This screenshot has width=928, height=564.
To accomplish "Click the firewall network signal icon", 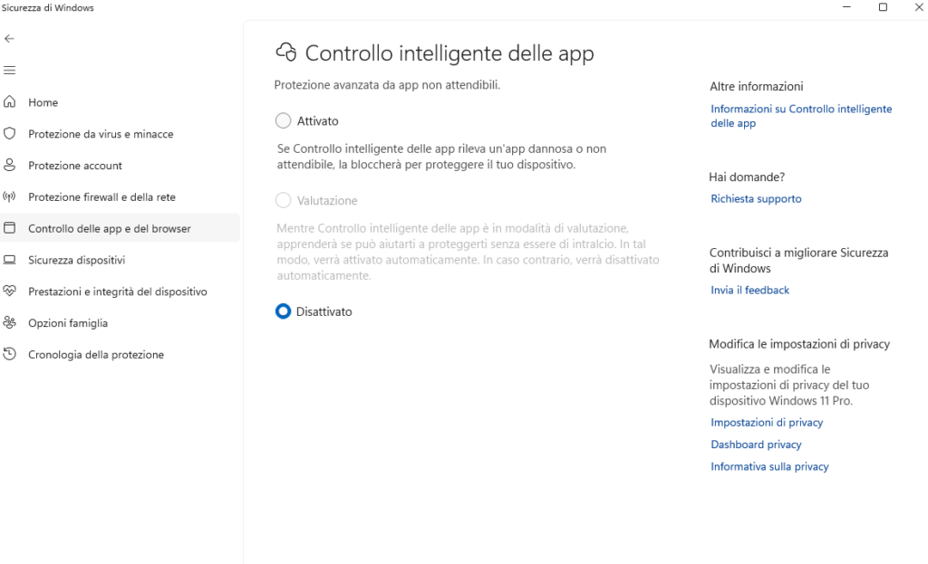I will tap(10, 197).
